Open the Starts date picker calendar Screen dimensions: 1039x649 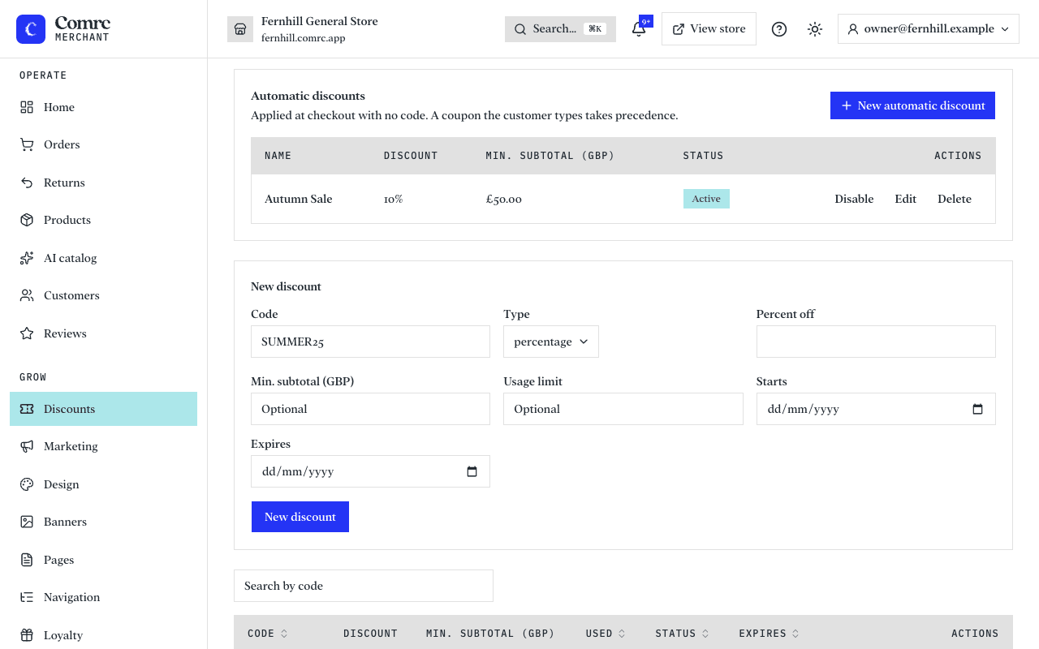pos(977,409)
